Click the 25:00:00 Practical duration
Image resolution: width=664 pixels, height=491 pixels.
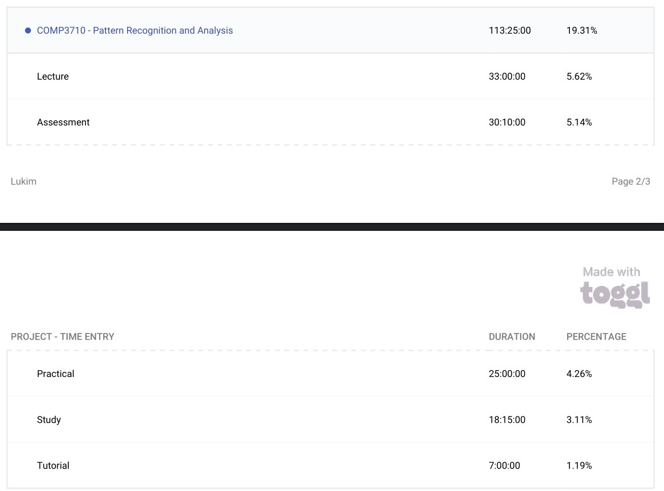[507, 374]
